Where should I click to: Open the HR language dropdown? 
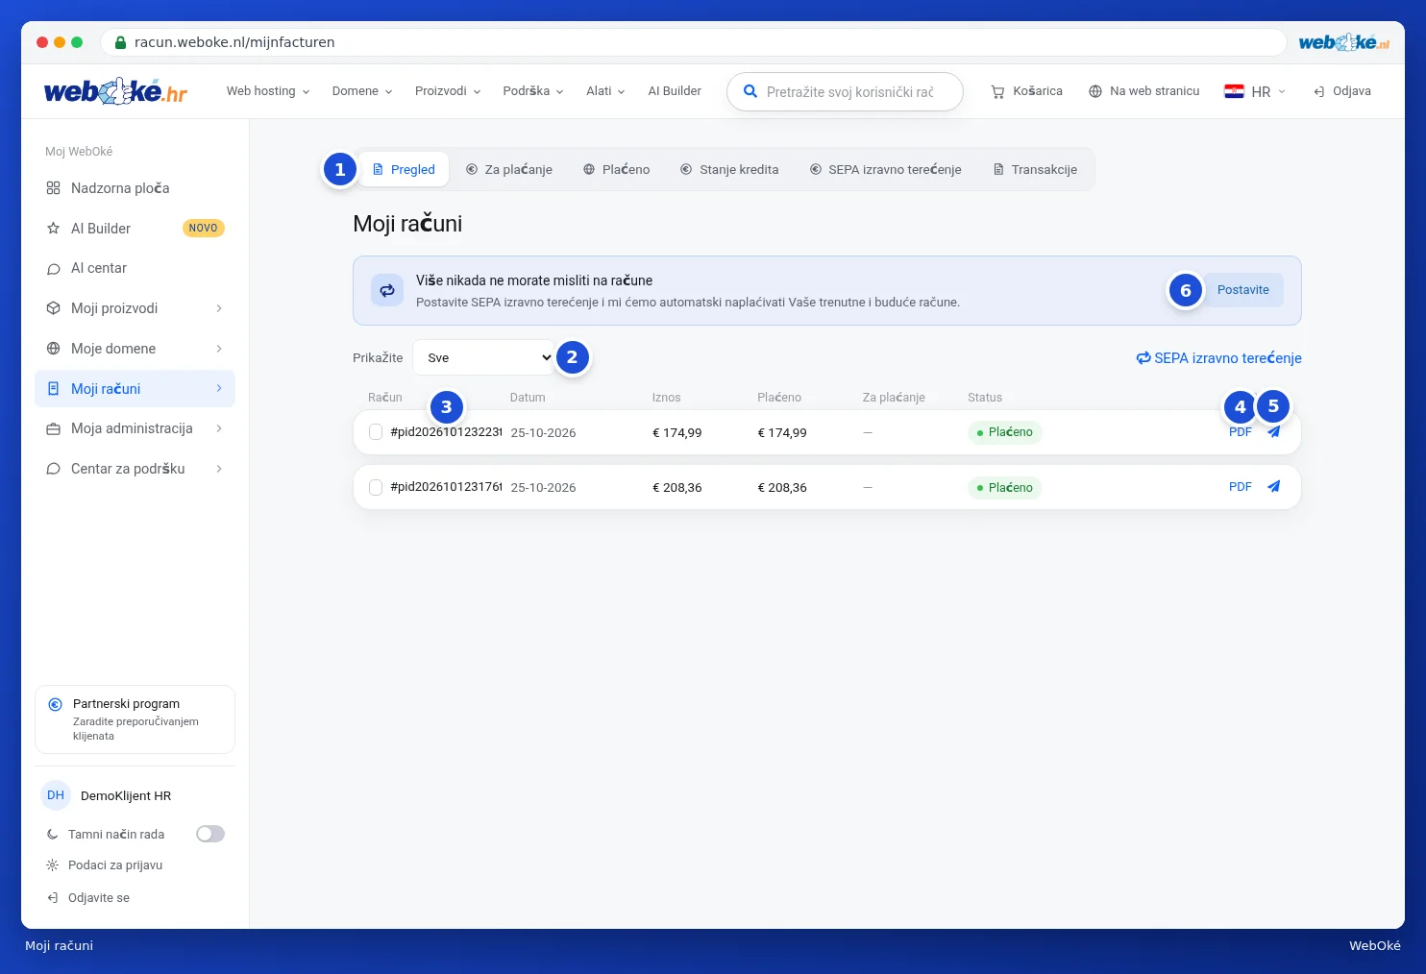(1255, 91)
